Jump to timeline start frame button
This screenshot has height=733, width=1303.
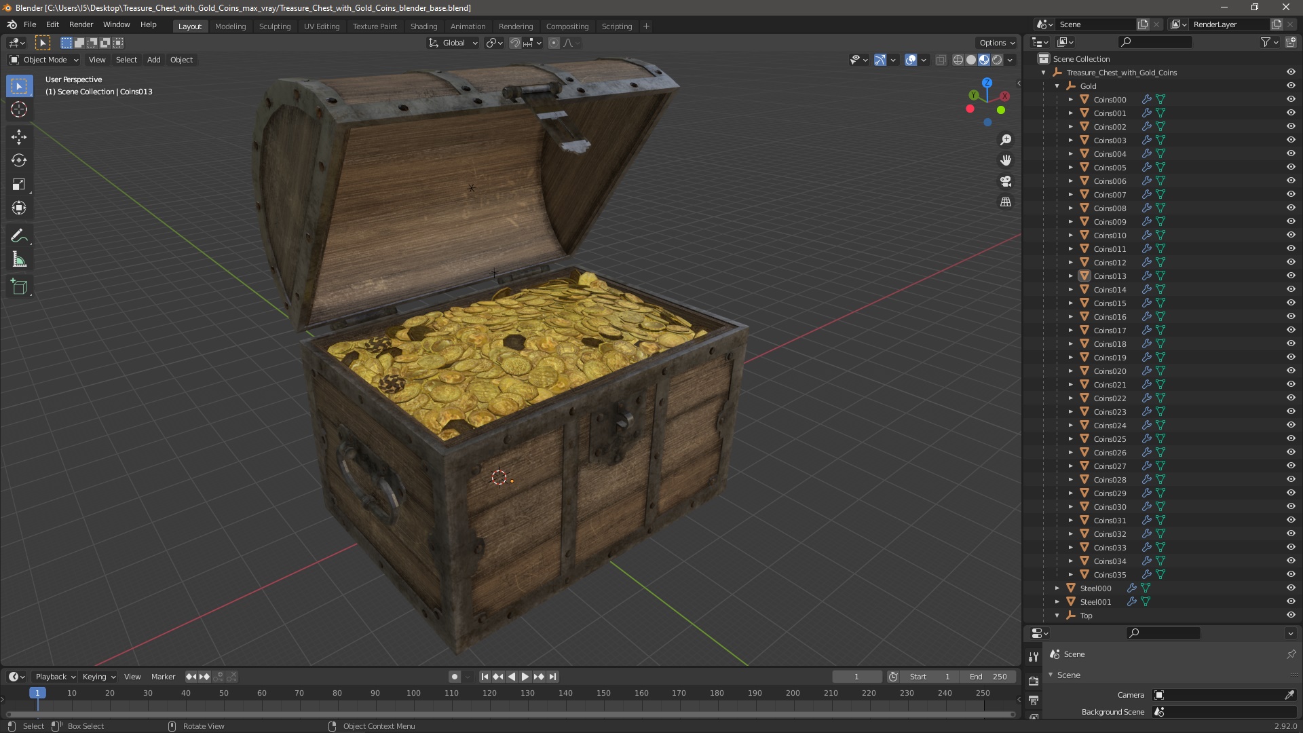[485, 677]
